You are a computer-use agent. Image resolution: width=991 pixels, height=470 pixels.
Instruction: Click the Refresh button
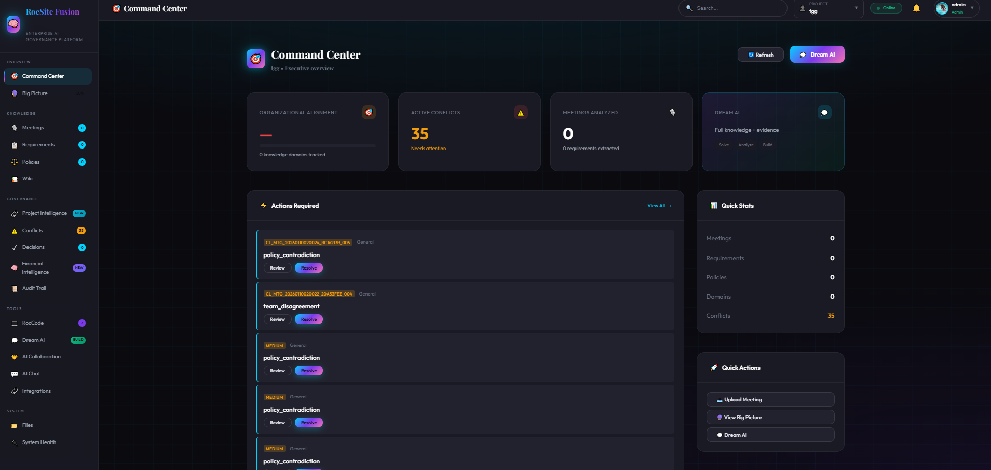(x=760, y=54)
